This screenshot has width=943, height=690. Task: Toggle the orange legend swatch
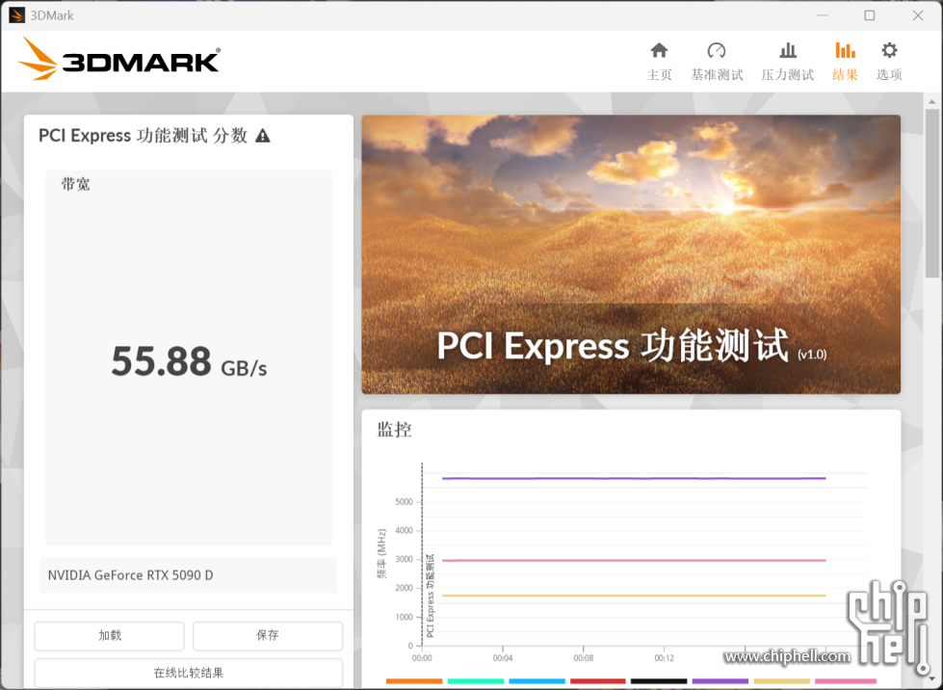[414, 681]
